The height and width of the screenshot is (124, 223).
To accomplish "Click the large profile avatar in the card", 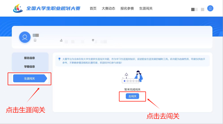I will [25, 37].
